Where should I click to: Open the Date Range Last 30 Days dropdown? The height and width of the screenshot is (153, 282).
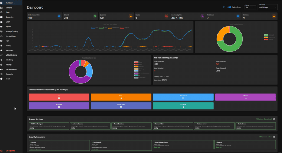click(x=268, y=7)
